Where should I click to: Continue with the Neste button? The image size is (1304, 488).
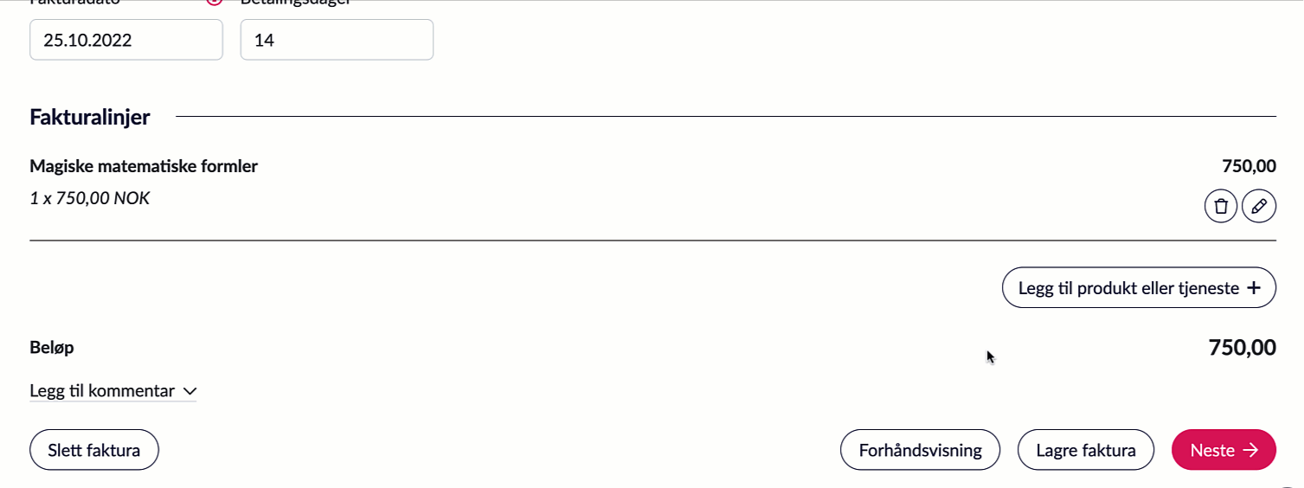point(1223,450)
